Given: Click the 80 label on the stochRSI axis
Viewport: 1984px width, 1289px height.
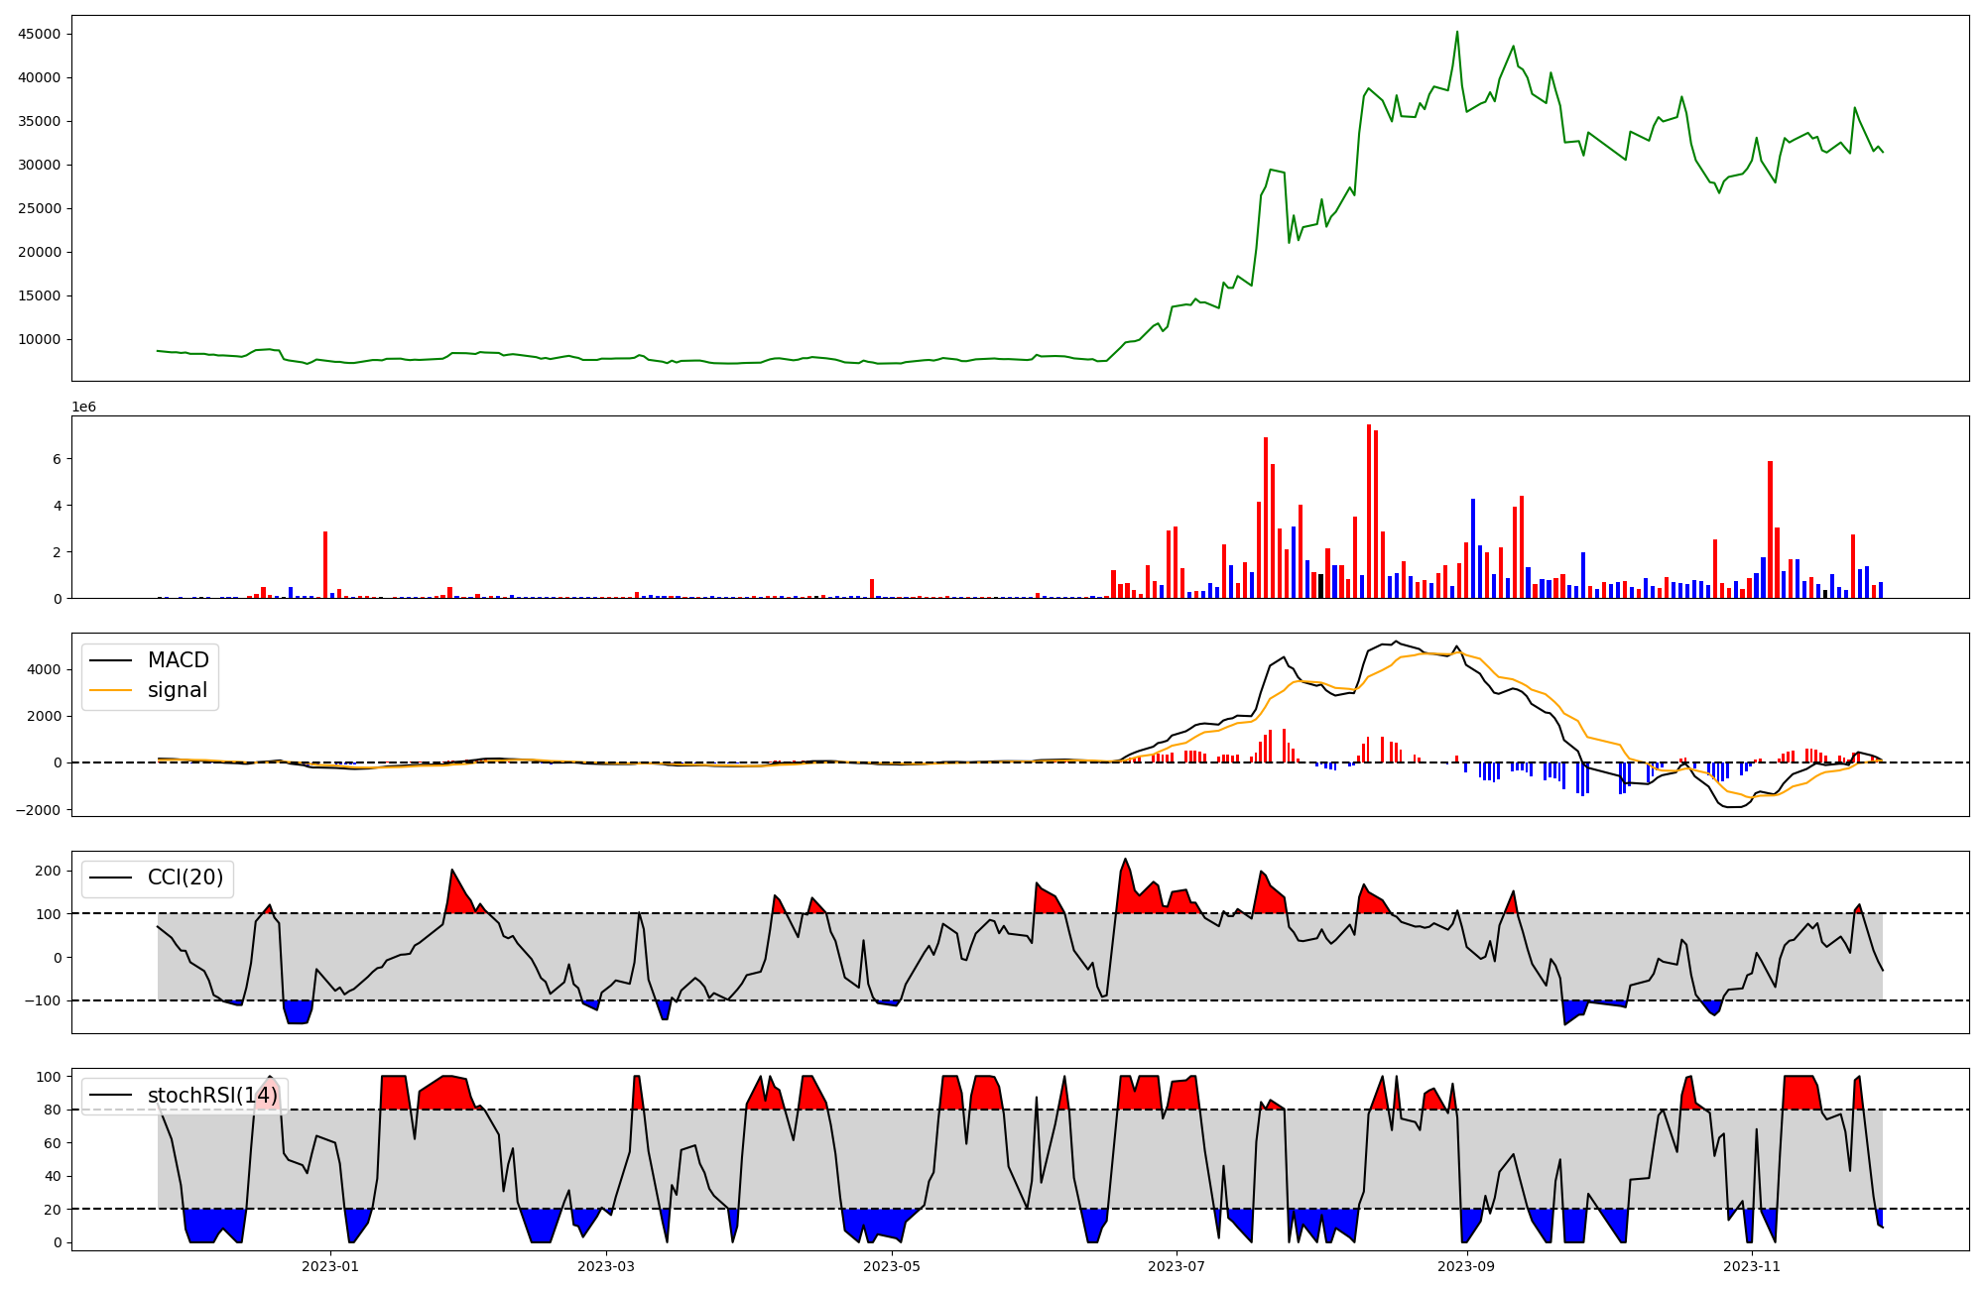Looking at the screenshot, I should (x=53, y=1110).
